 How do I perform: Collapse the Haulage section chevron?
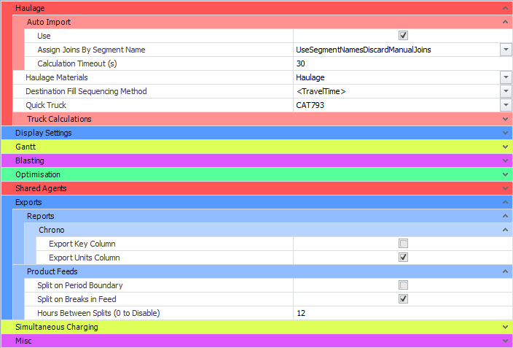point(505,8)
